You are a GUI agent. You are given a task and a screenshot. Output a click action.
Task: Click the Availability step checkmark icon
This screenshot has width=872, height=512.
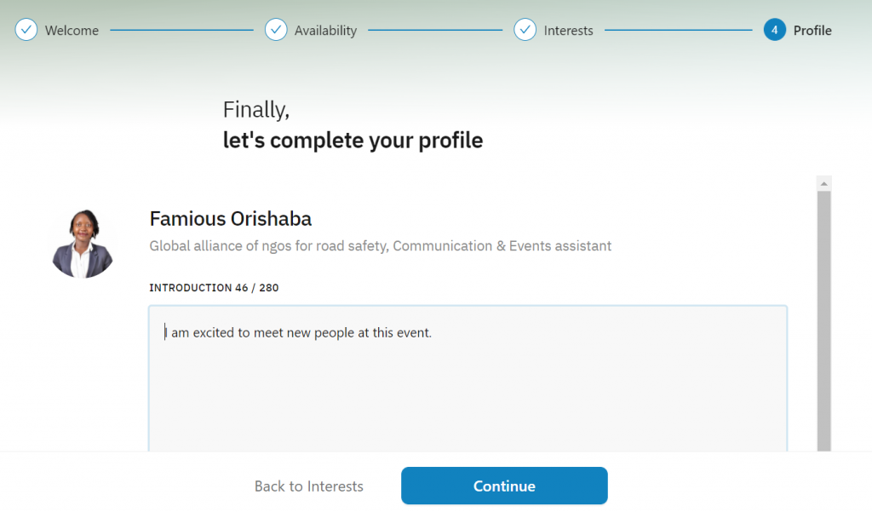[276, 30]
